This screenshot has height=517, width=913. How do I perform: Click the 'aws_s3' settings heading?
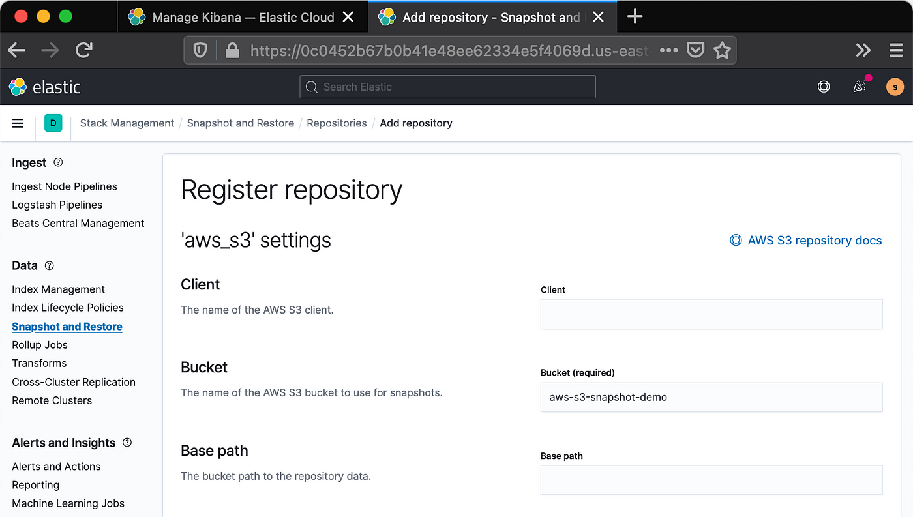click(256, 241)
